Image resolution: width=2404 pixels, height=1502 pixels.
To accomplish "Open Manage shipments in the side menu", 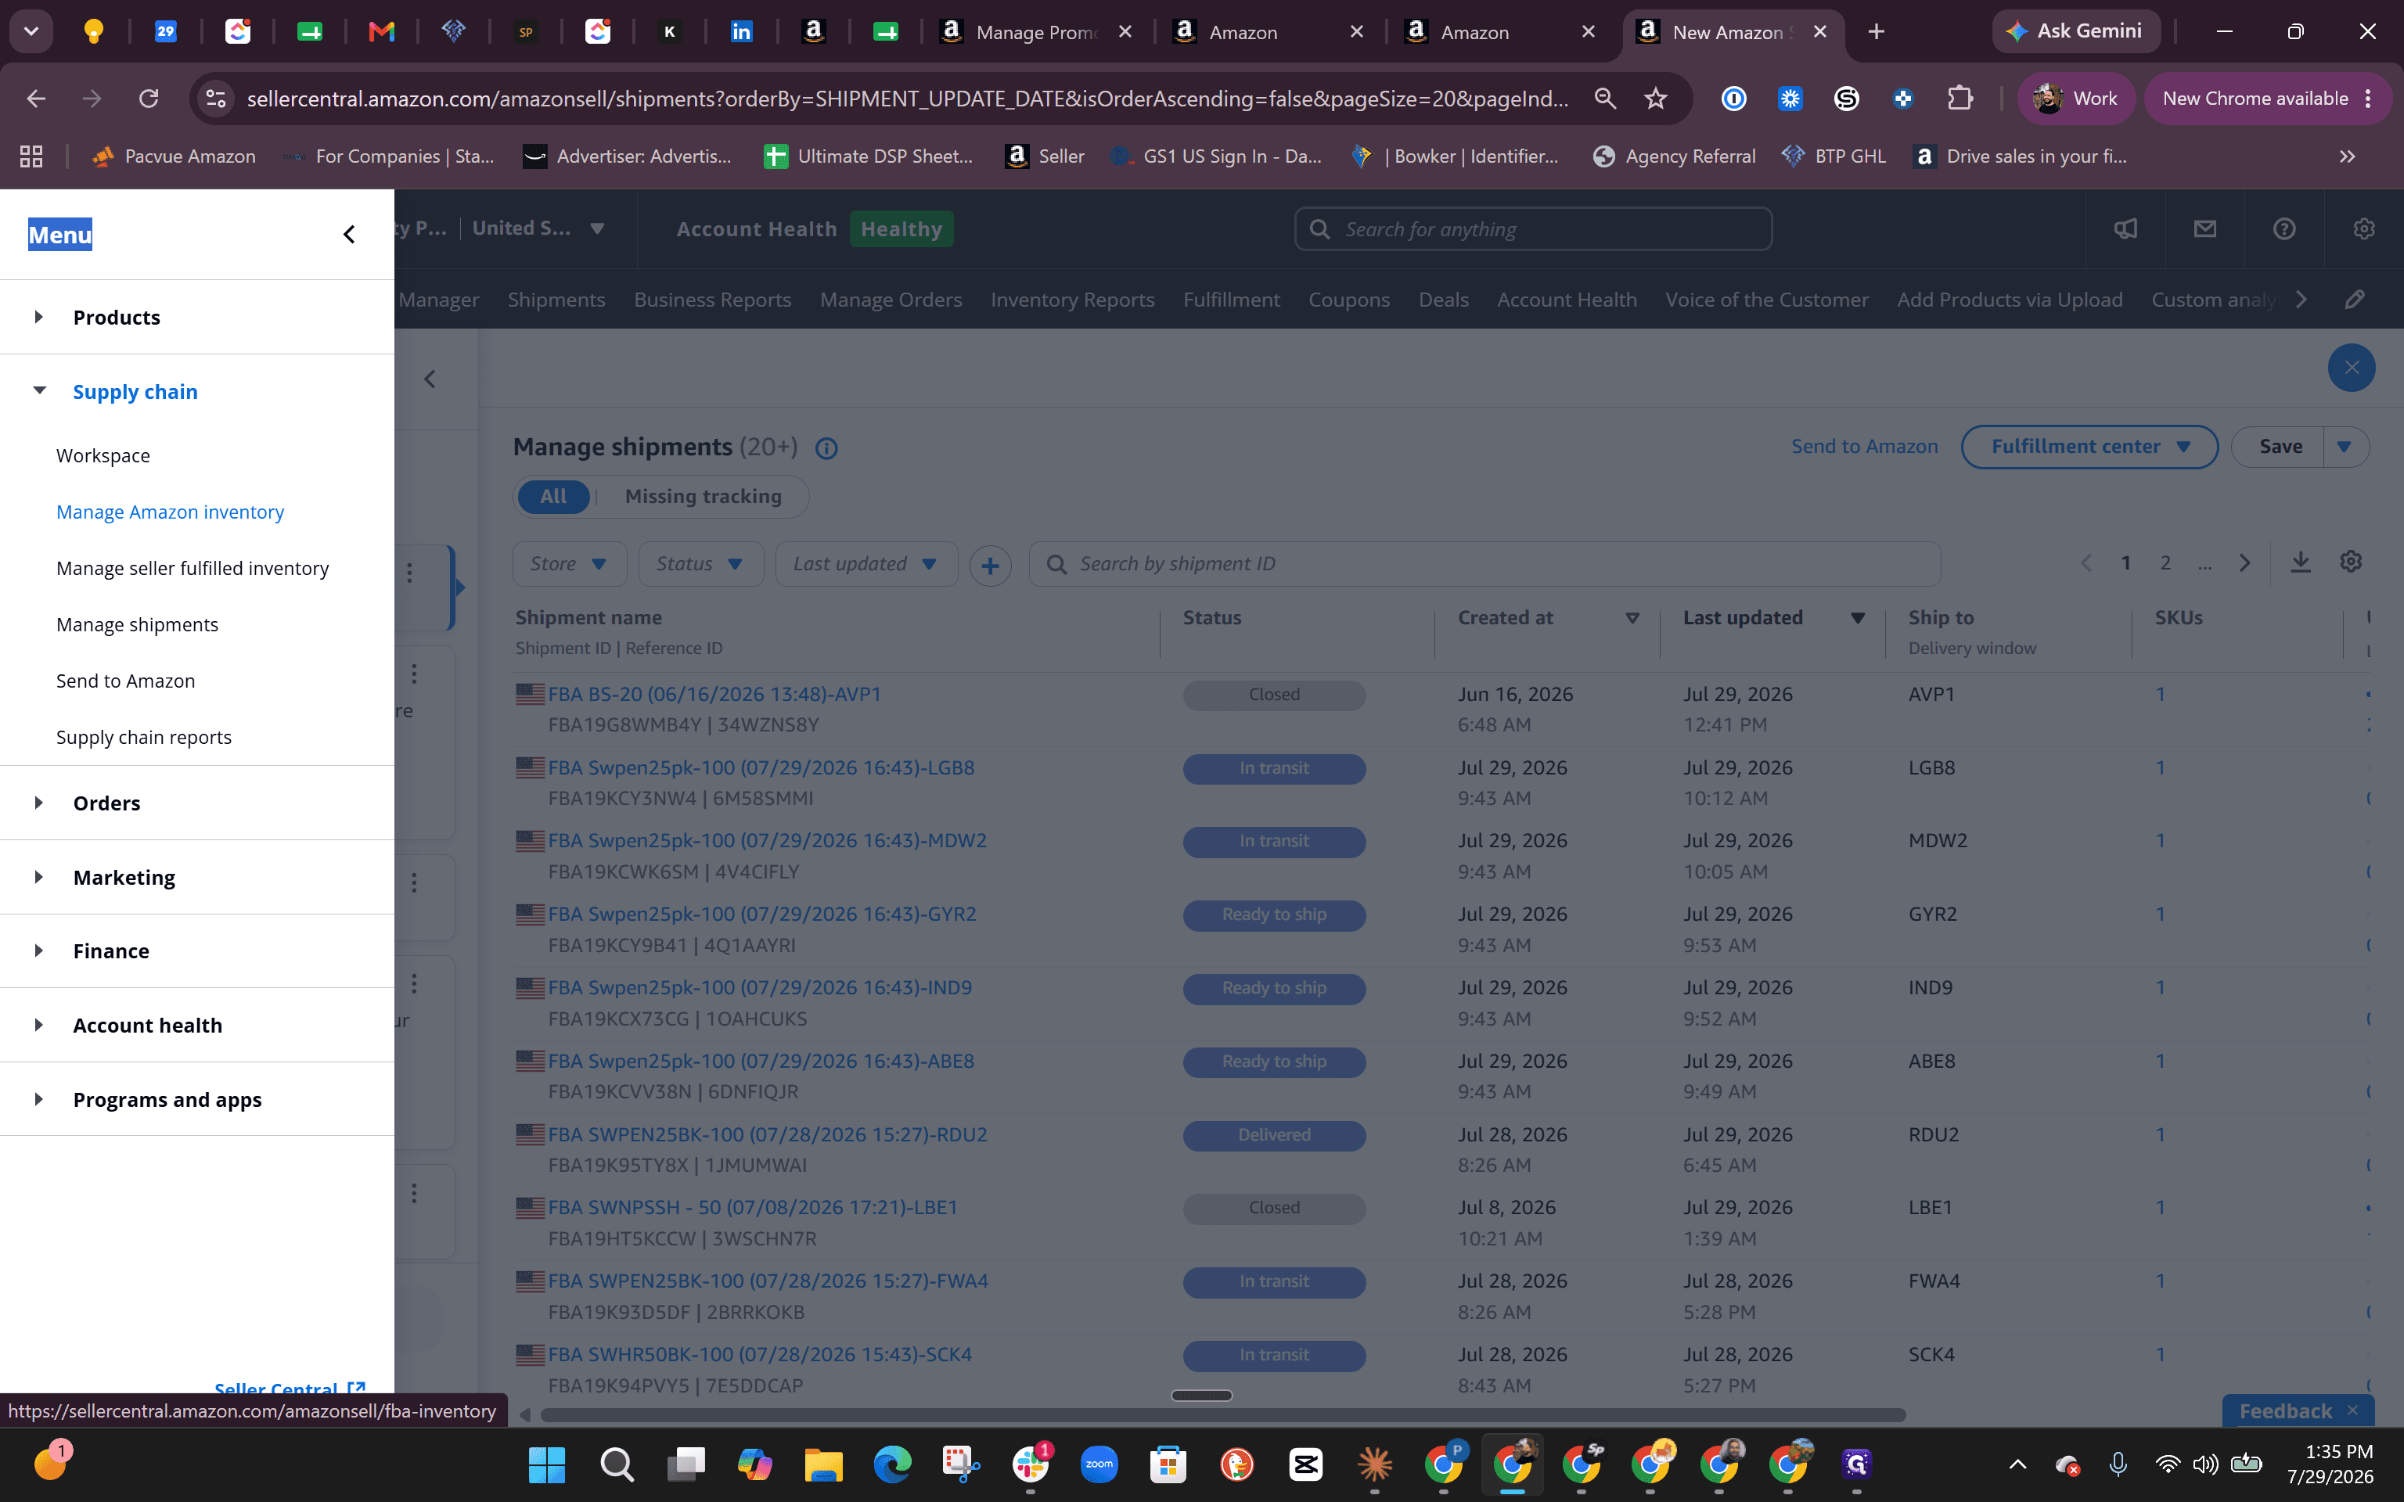I will point(137,625).
